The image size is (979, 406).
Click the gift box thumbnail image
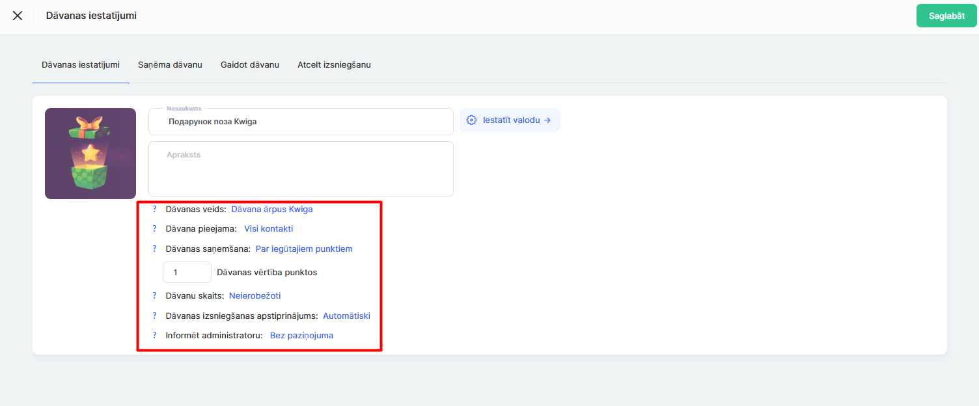click(x=90, y=154)
